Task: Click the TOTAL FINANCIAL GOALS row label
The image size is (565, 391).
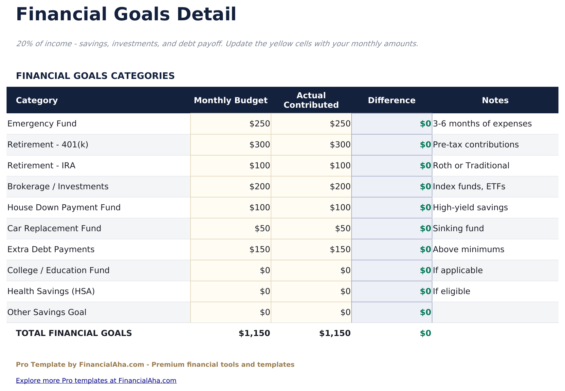Action: (x=74, y=333)
